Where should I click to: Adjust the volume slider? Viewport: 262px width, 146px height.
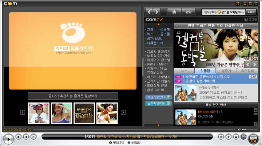coord(250,130)
